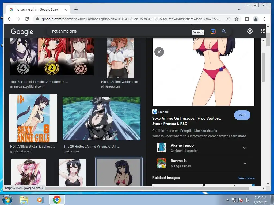Click the large preview image

203,72
